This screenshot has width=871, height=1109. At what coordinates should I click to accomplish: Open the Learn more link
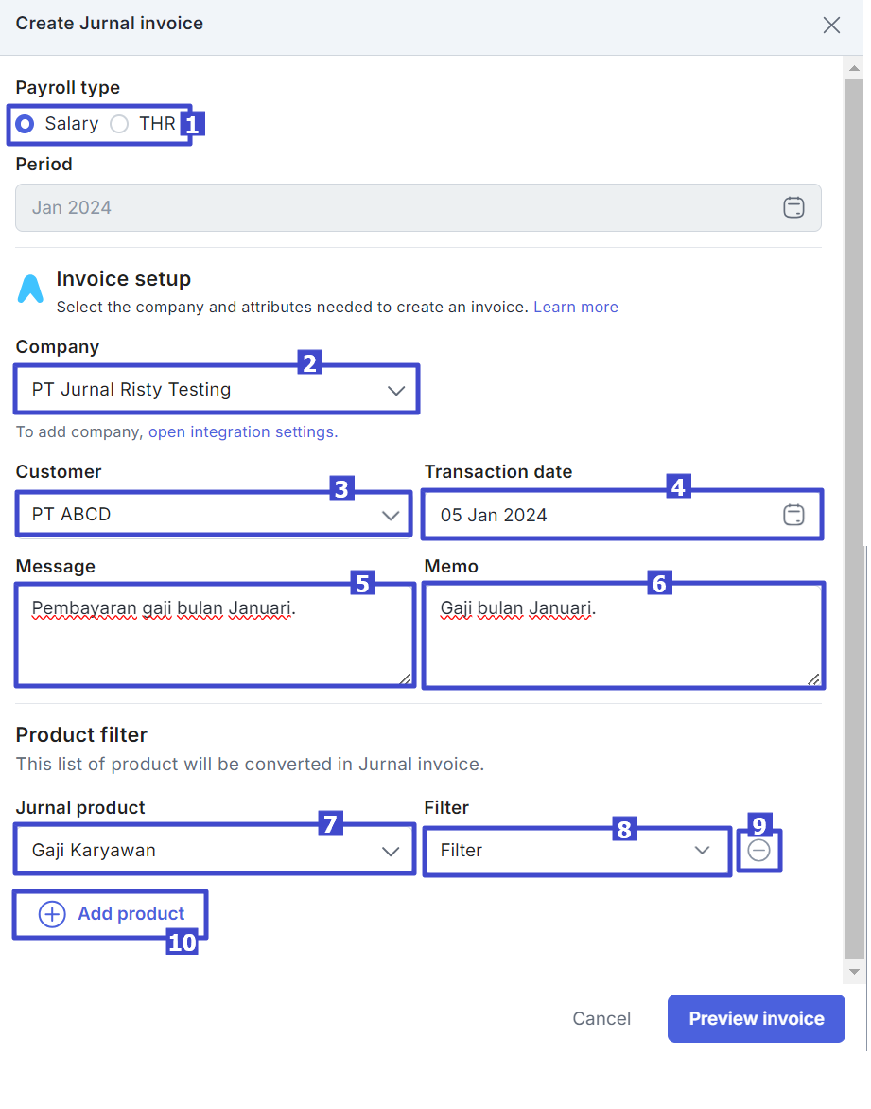click(x=575, y=307)
